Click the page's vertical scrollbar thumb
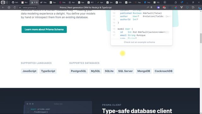This screenshot has height=114, width=202. [201, 38]
